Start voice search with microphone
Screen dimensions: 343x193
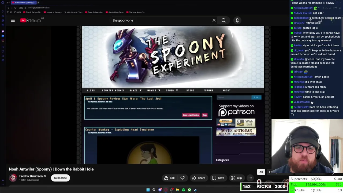(237, 20)
